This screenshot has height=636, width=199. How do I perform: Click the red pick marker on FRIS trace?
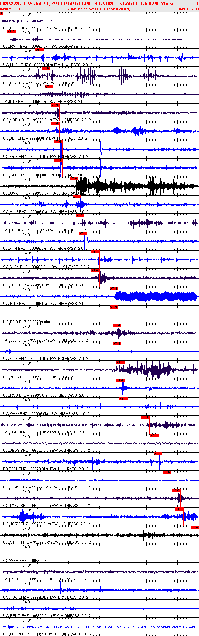(58, 142)
